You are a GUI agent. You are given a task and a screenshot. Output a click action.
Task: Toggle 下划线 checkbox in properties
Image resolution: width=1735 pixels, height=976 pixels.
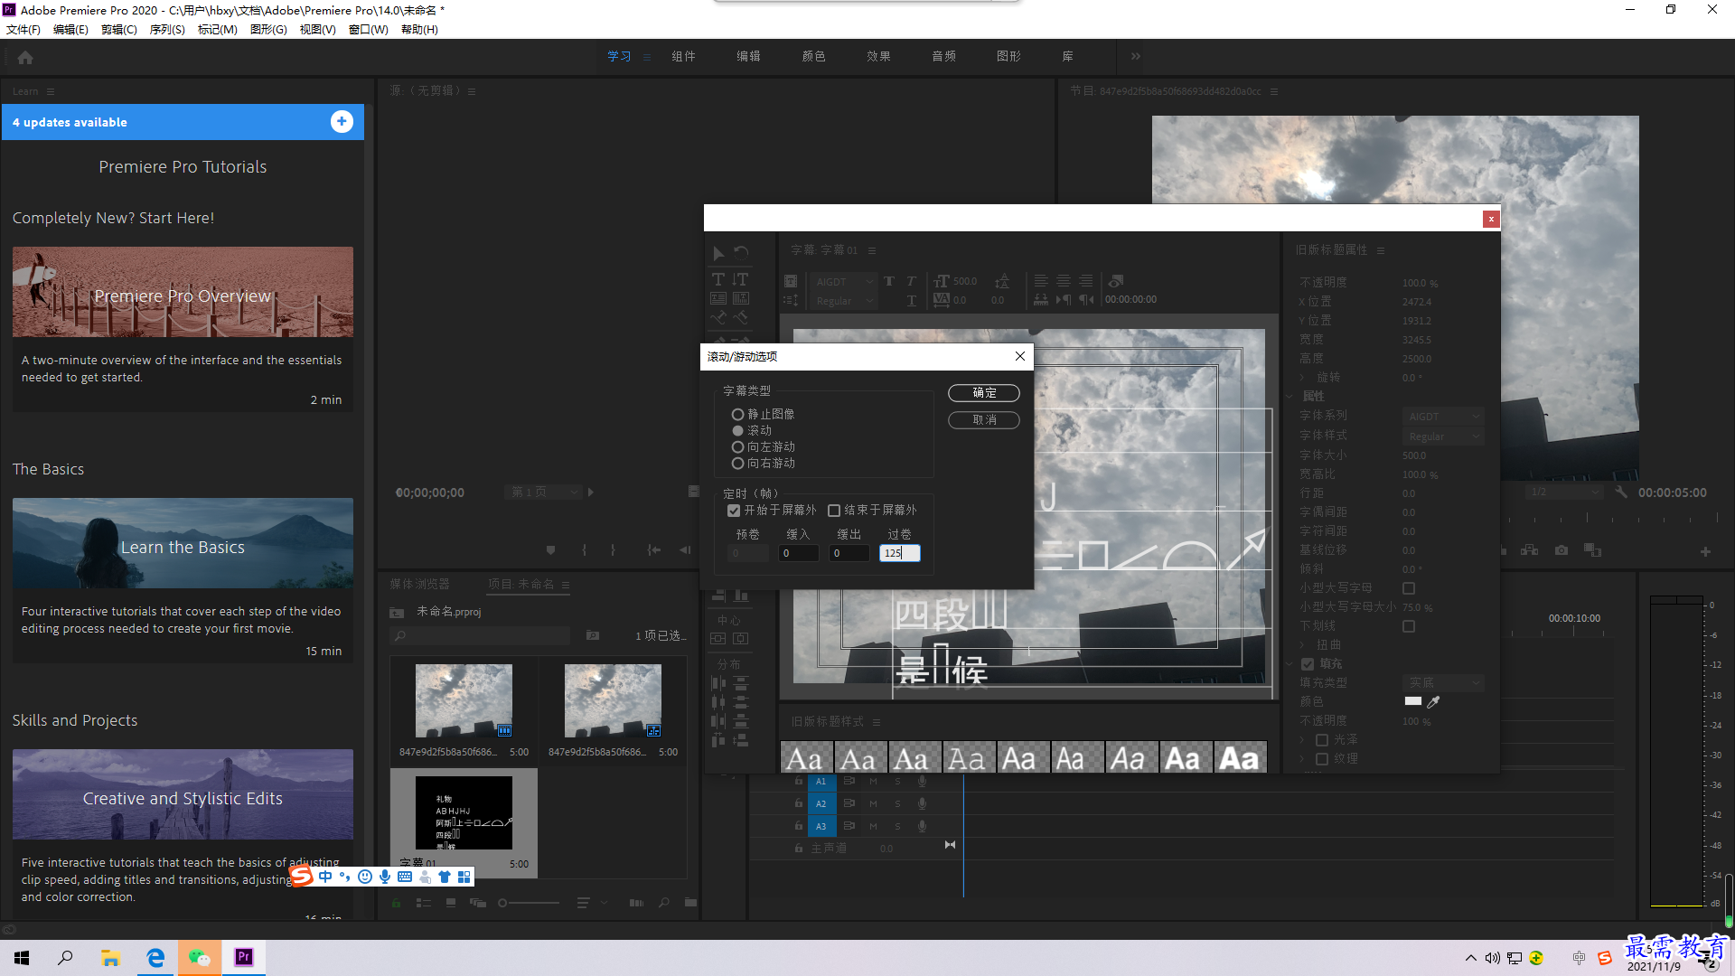click(1409, 626)
